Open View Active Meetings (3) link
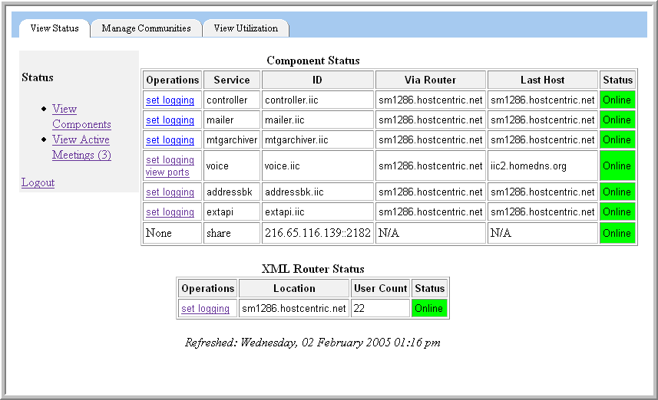 point(81,147)
